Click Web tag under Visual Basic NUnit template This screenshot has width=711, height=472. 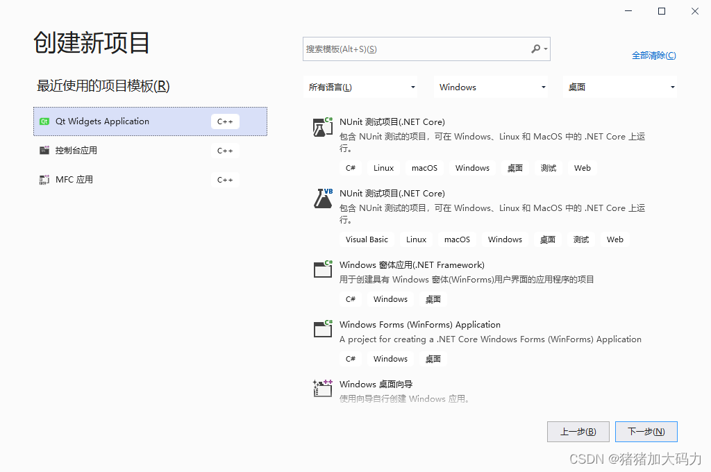tap(615, 239)
